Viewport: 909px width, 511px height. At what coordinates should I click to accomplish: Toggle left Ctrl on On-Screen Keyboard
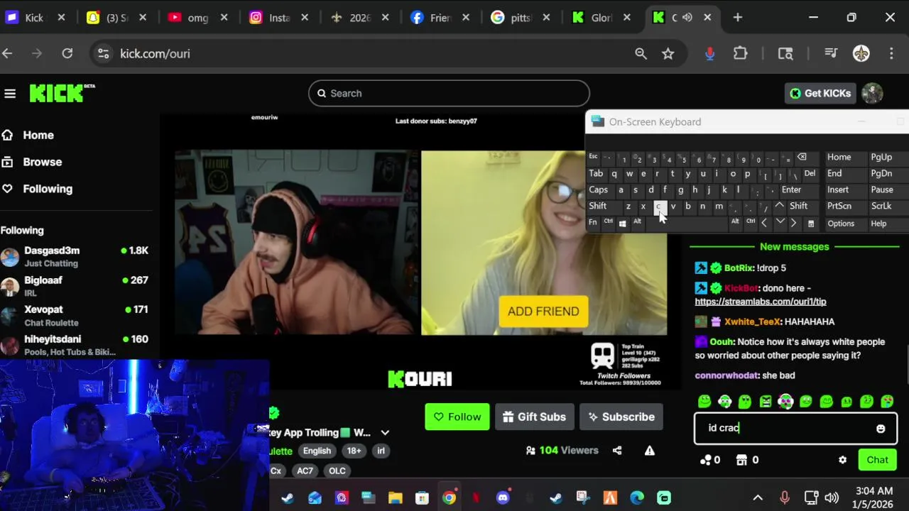[x=608, y=222]
